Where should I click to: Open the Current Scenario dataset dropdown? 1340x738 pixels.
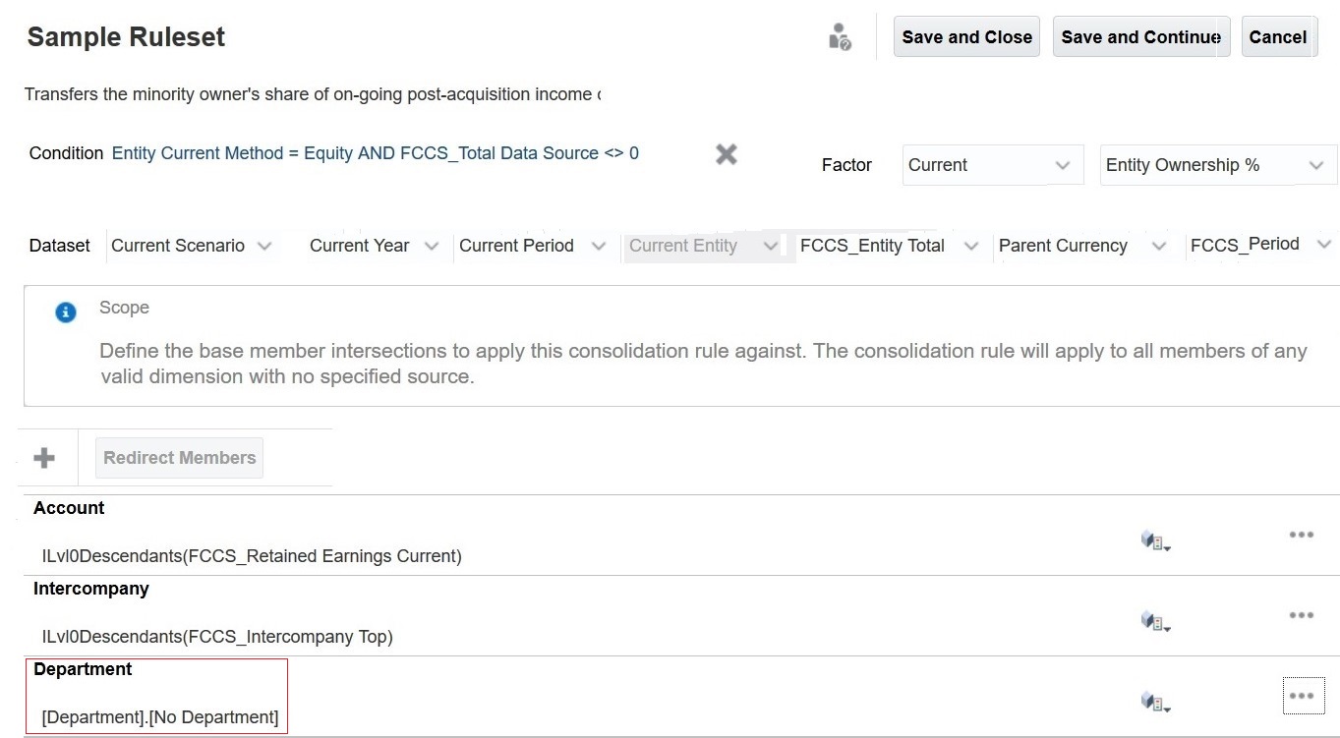(x=264, y=246)
